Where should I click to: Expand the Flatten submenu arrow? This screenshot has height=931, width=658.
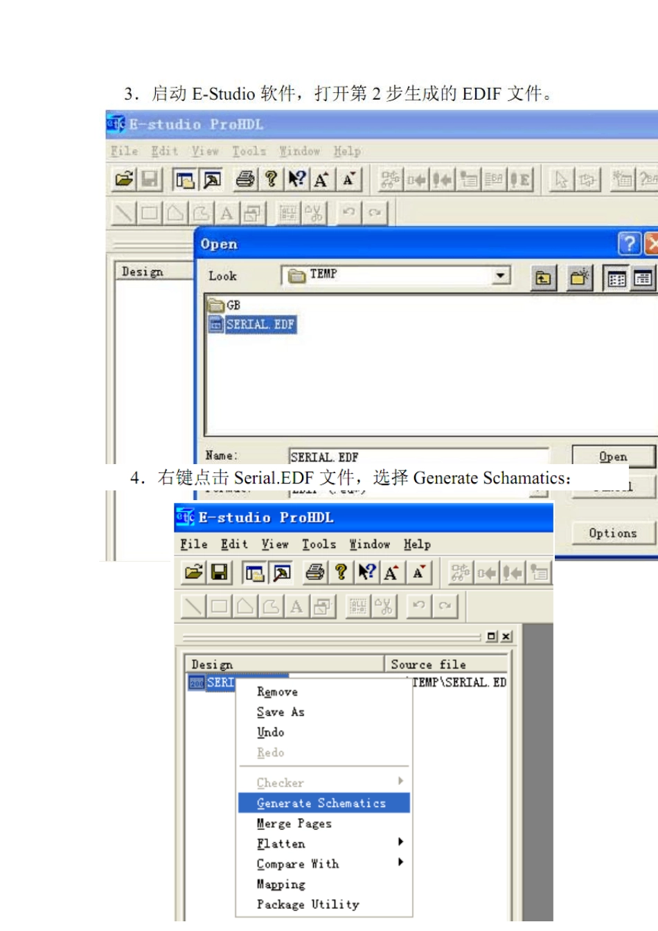click(401, 842)
